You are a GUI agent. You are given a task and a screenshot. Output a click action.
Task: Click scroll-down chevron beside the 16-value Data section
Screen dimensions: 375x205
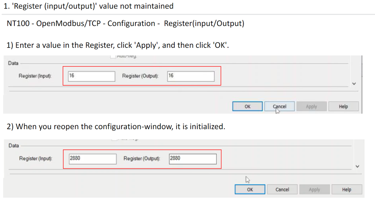(x=354, y=84)
